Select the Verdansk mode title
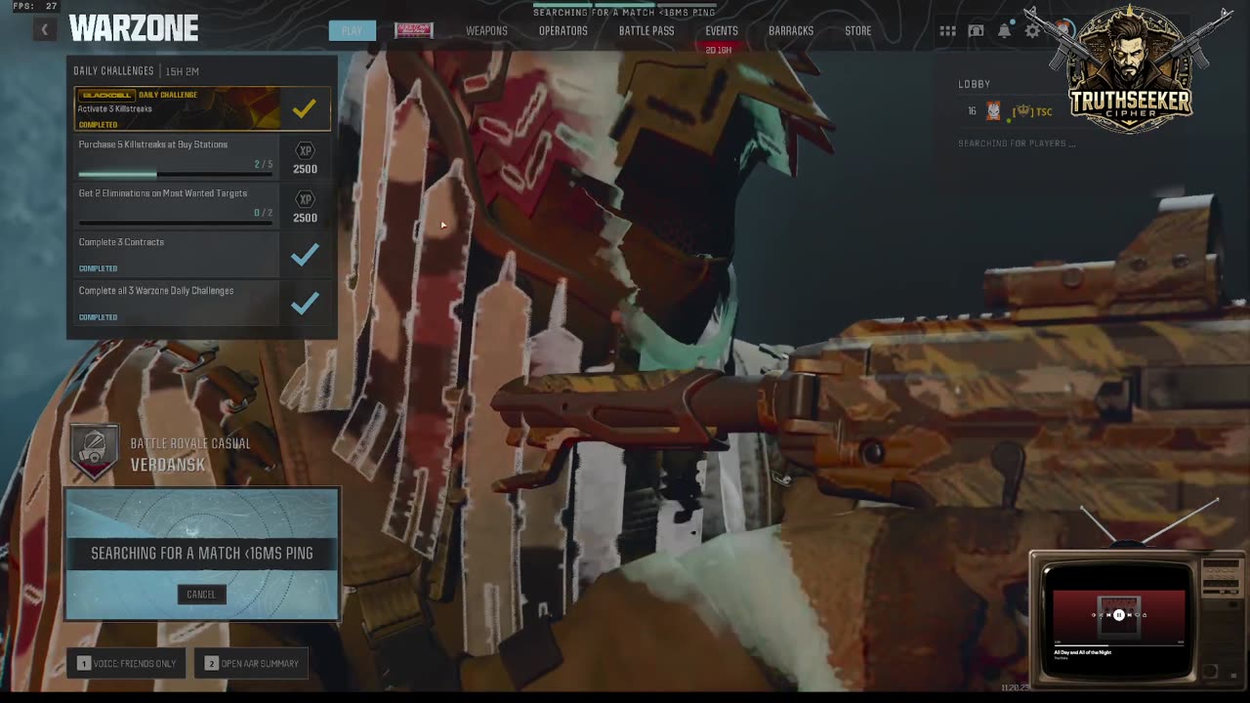The width and height of the screenshot is (1250, 703). coord(168,465)
